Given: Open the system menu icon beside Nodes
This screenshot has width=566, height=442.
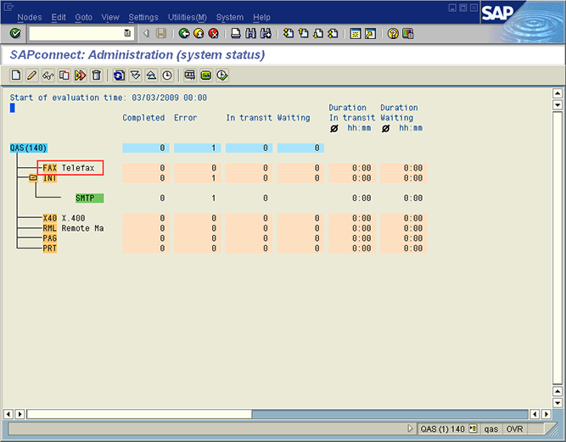Looking at the screenshot, I should (x=8, y=8).
